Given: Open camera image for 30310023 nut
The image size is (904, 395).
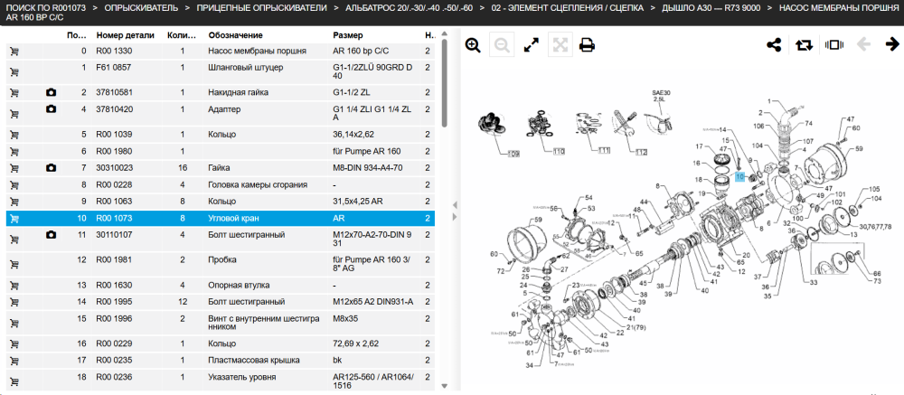Looking at the screenshot, I should (x=51, y=168).
